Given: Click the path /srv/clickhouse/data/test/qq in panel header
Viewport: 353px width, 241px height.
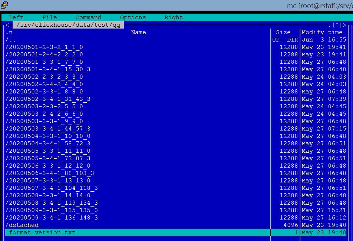Looking at the screenshot, I should (68, 25).
